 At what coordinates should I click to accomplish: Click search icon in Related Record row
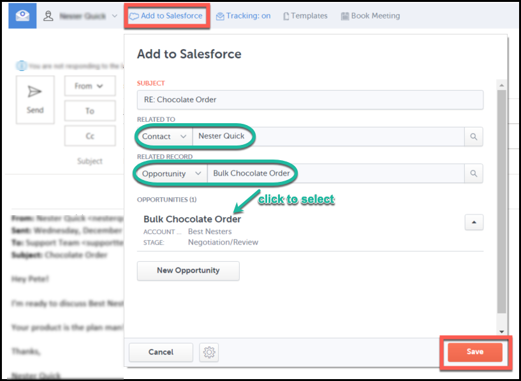473,174
